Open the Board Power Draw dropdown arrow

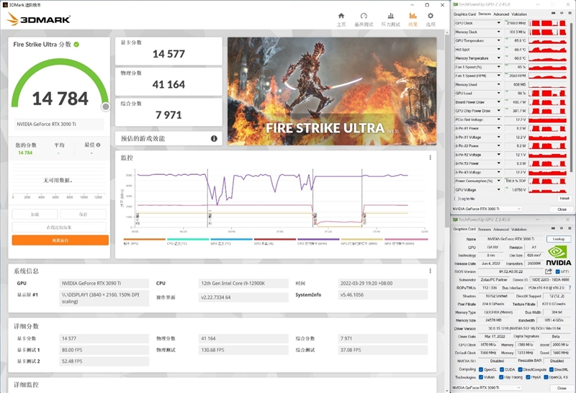click(x=498, y=102)
